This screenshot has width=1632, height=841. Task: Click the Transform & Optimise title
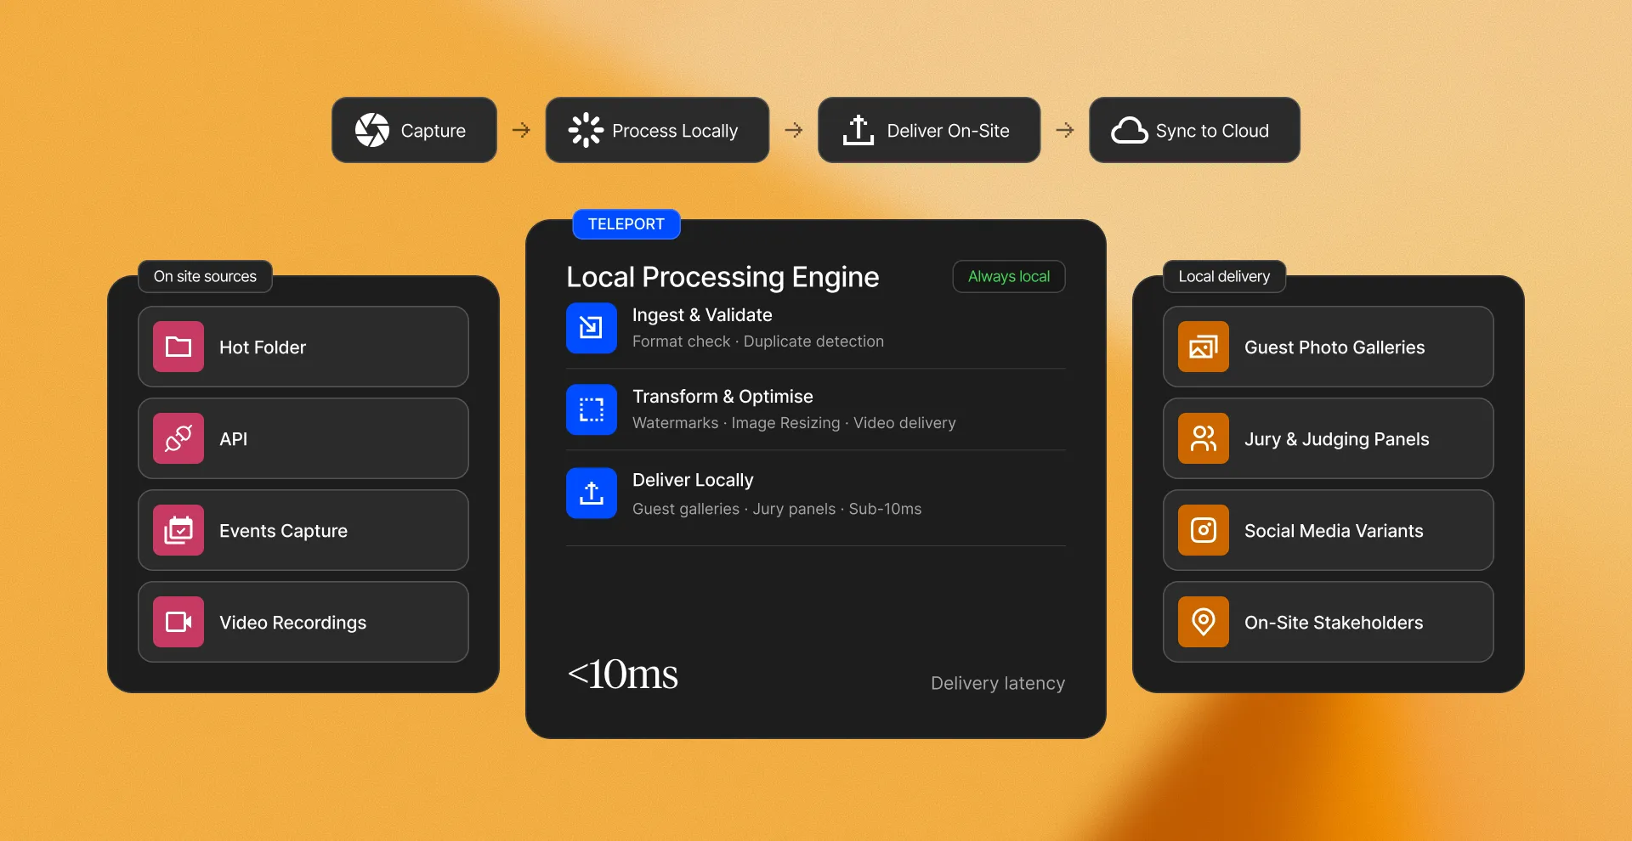coord(722,397)
